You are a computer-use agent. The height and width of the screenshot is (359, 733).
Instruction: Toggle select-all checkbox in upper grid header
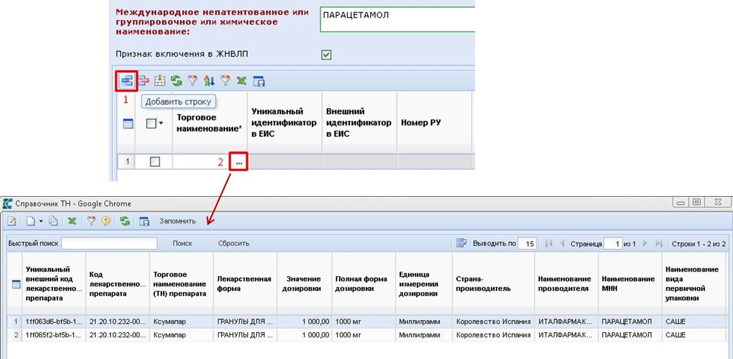(x=151, y=124)
